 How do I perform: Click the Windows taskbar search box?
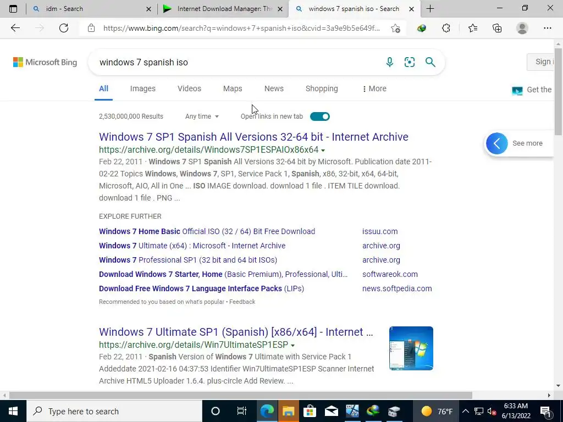tap(114, 411)
